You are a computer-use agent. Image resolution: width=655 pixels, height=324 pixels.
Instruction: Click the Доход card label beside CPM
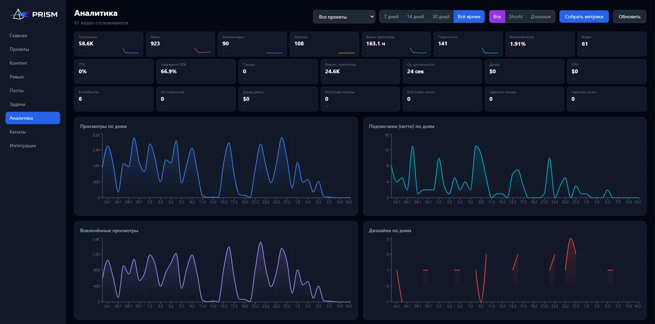point(494,65)
